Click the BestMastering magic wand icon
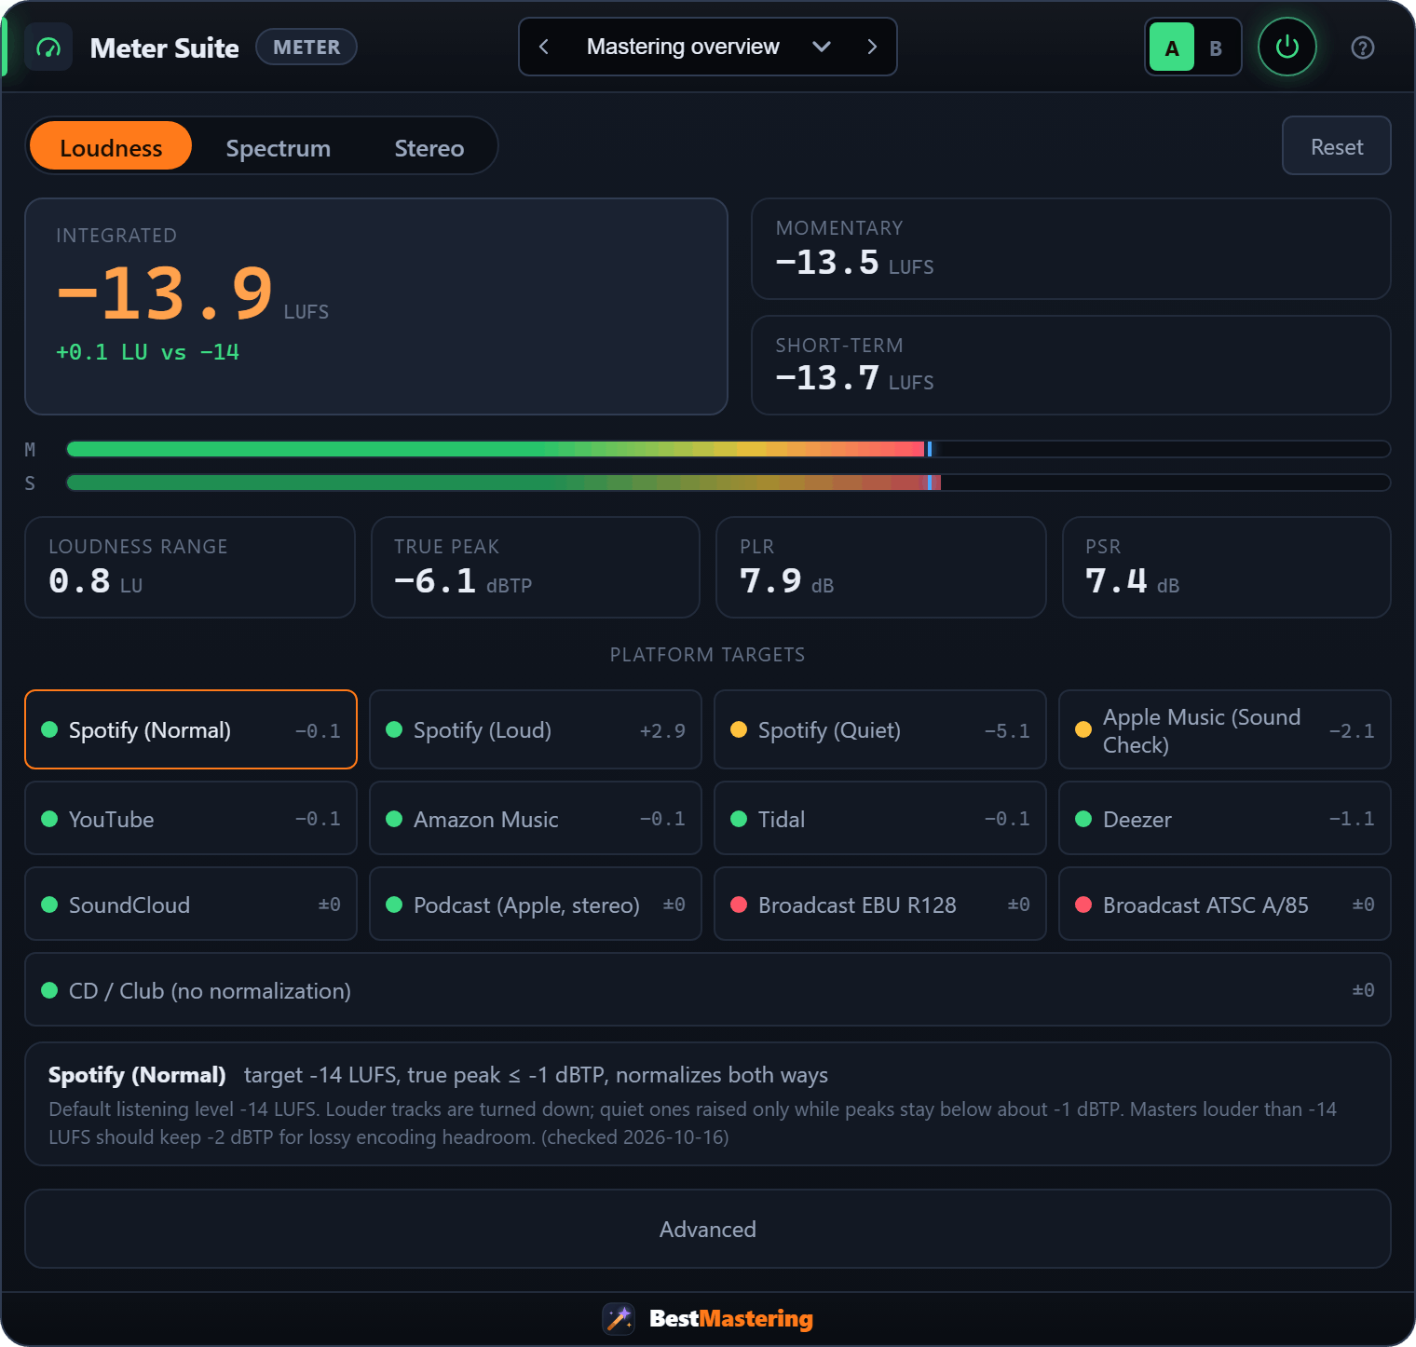The width and height of the screenshot is (1416, 1347). pos(619,1318)
